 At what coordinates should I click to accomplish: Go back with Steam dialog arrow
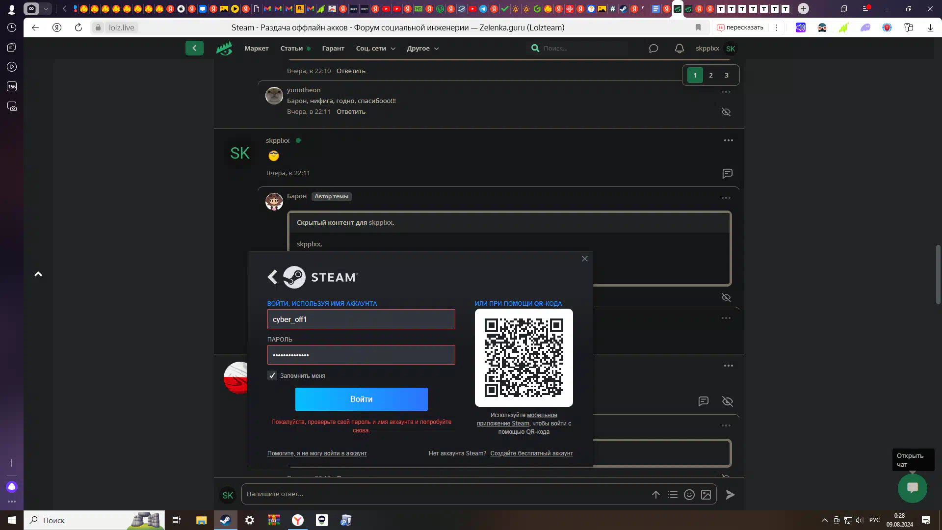[x=272, y=277]
